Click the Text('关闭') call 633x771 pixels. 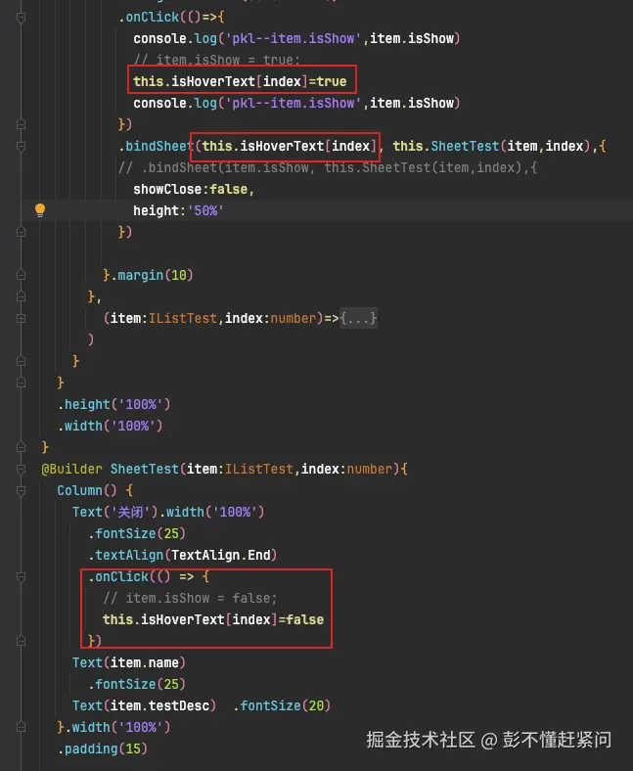(113, 513)
